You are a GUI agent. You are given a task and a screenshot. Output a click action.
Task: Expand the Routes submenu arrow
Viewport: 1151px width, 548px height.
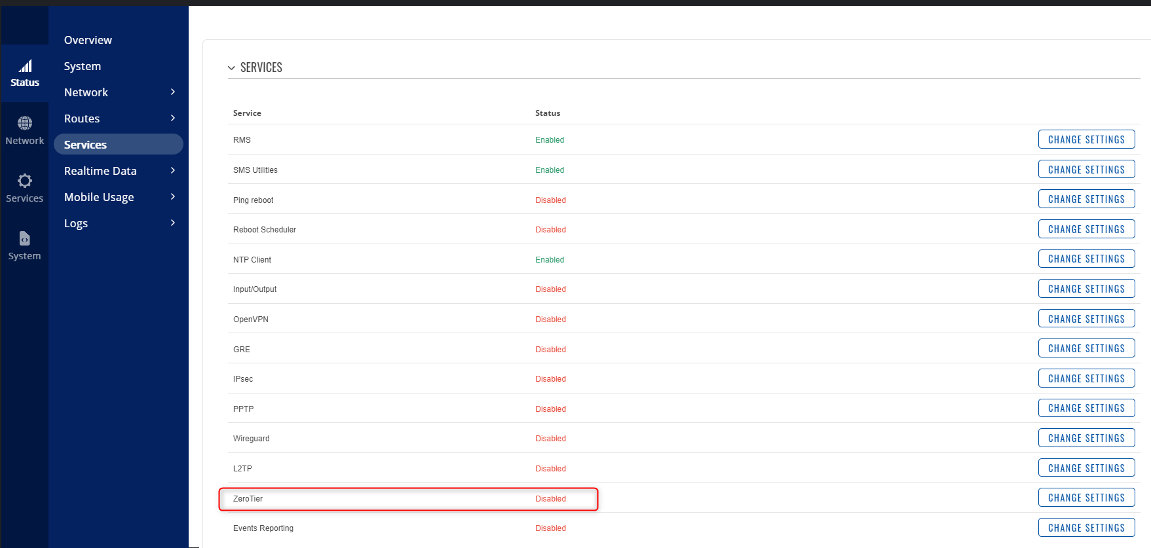(173, 119)
